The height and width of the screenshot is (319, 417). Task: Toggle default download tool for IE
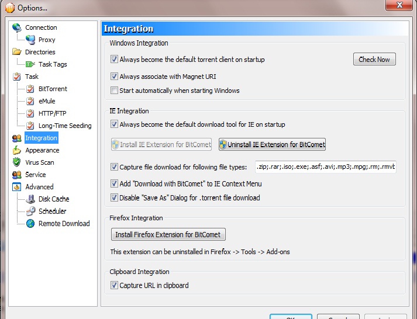[x=115, y=124]
